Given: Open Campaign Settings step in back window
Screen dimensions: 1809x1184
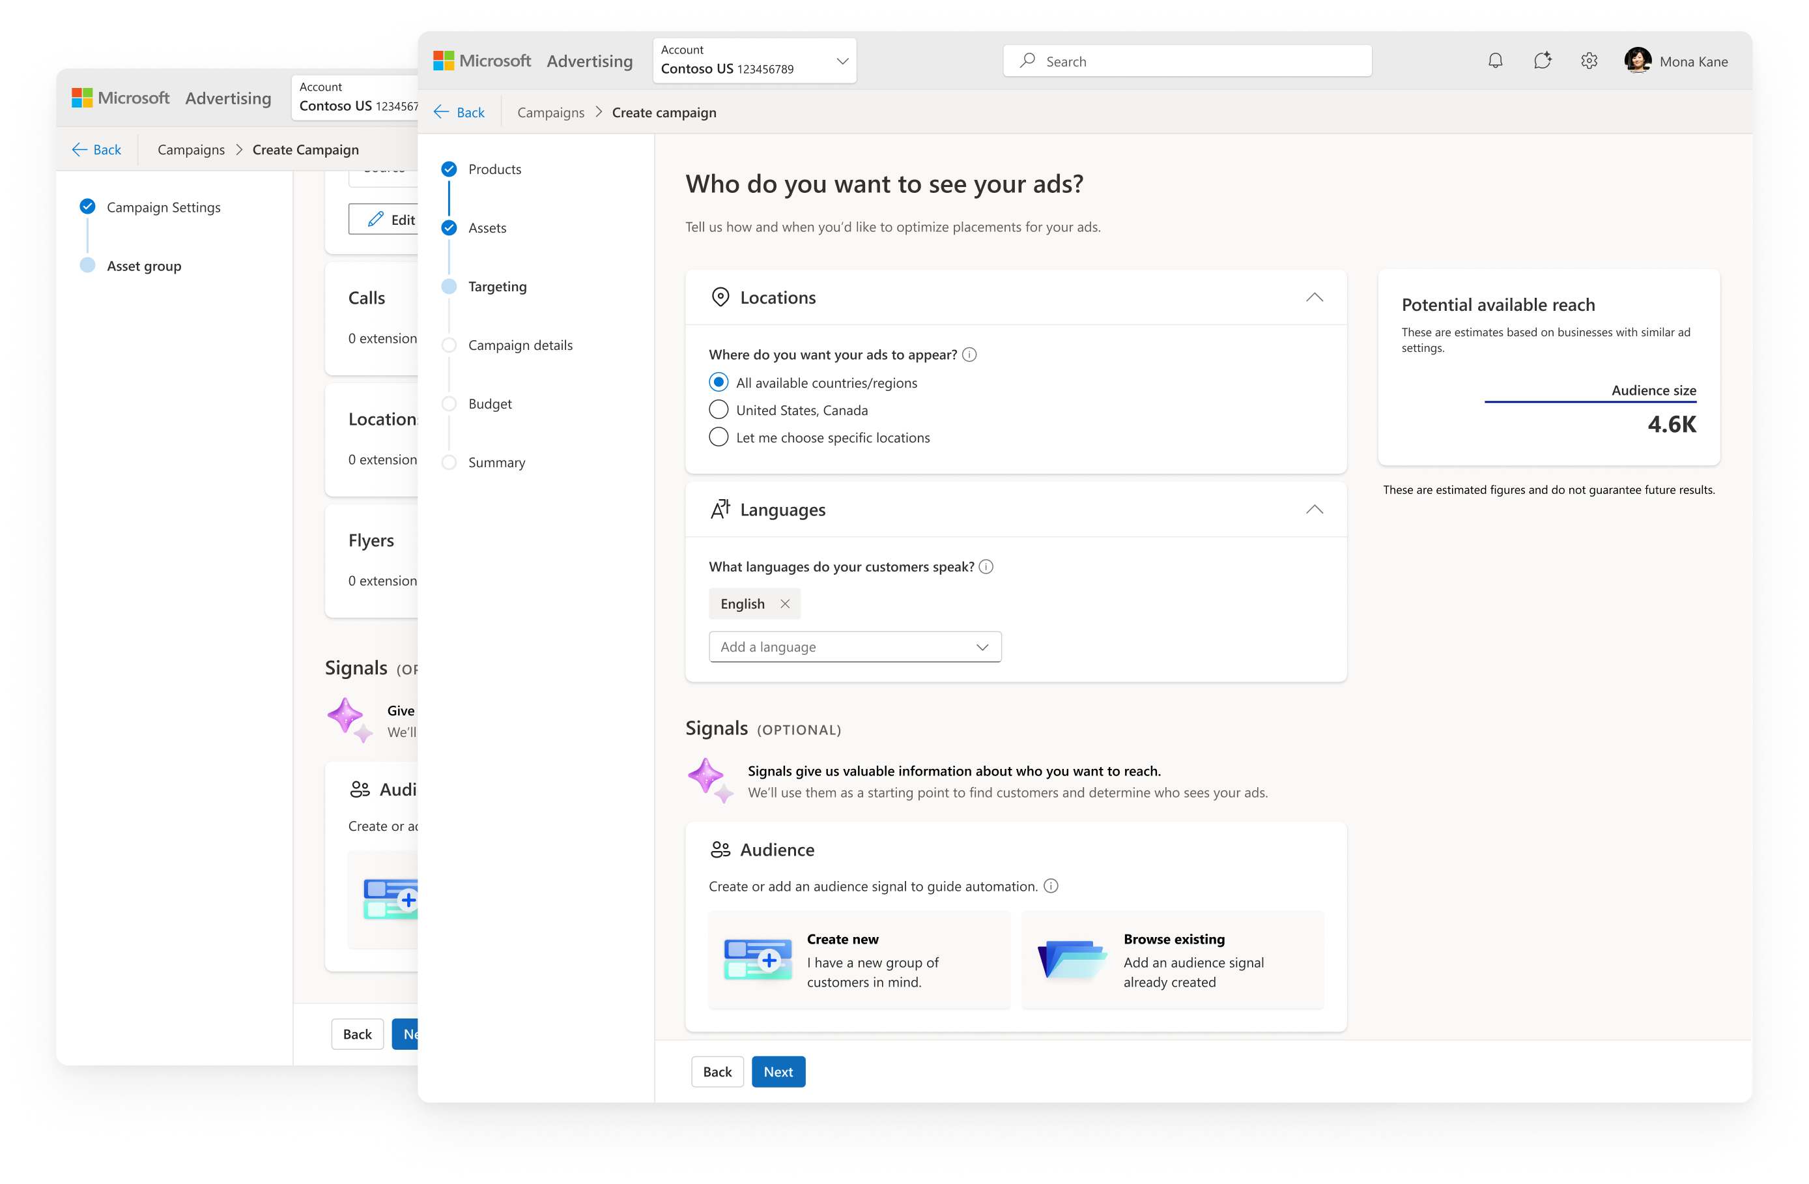Looking at the screenshot, I should coord(164,207).
